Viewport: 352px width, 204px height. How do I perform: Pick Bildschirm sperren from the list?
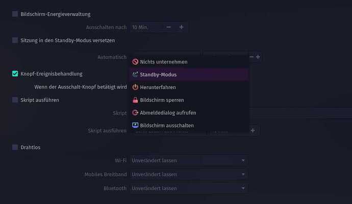(189, 100)
